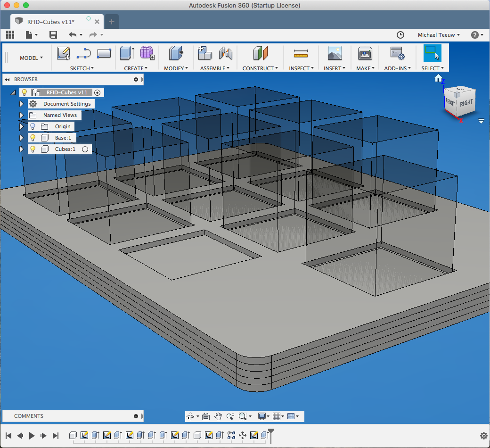Click the Extrude tool in the Create group
The height and width of the screenshot is (448, 490).
pos(127,53)
